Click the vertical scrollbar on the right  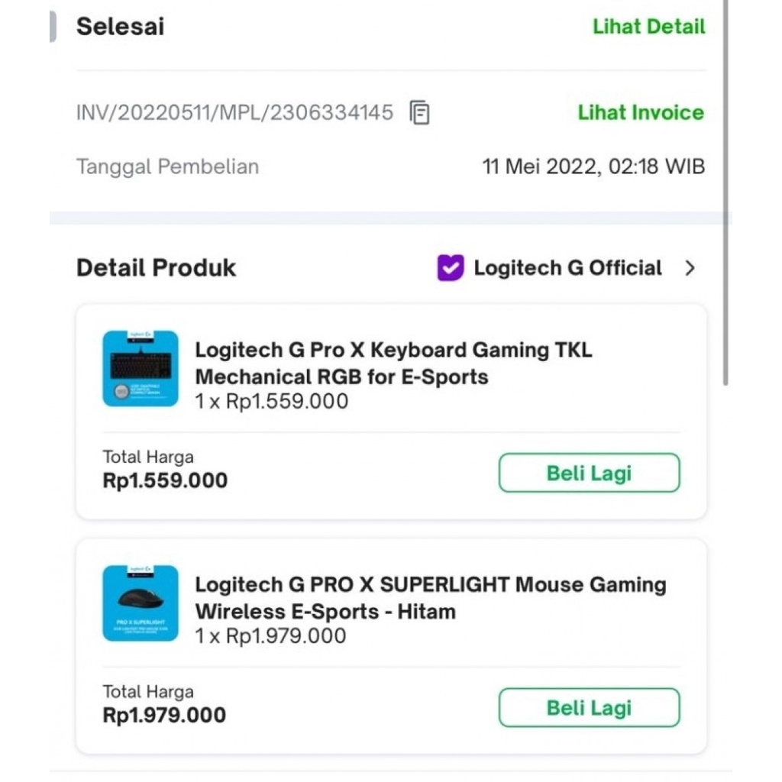click(x=725, y=191)
